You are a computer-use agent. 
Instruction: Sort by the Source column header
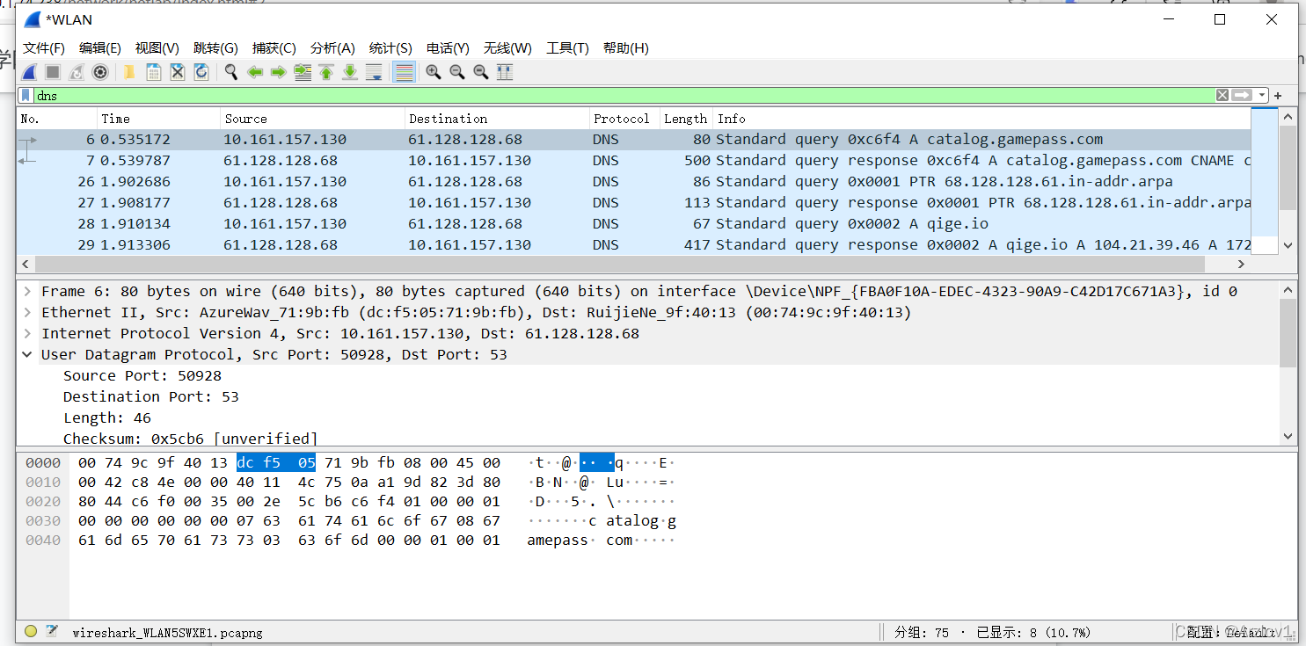point(312,119)
